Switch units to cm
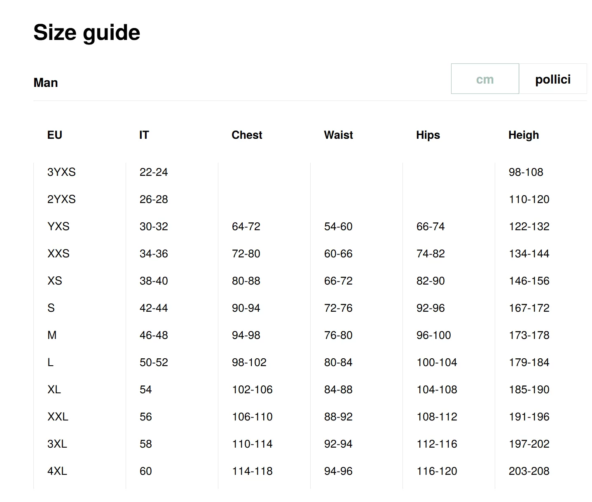 coord(485,79)
